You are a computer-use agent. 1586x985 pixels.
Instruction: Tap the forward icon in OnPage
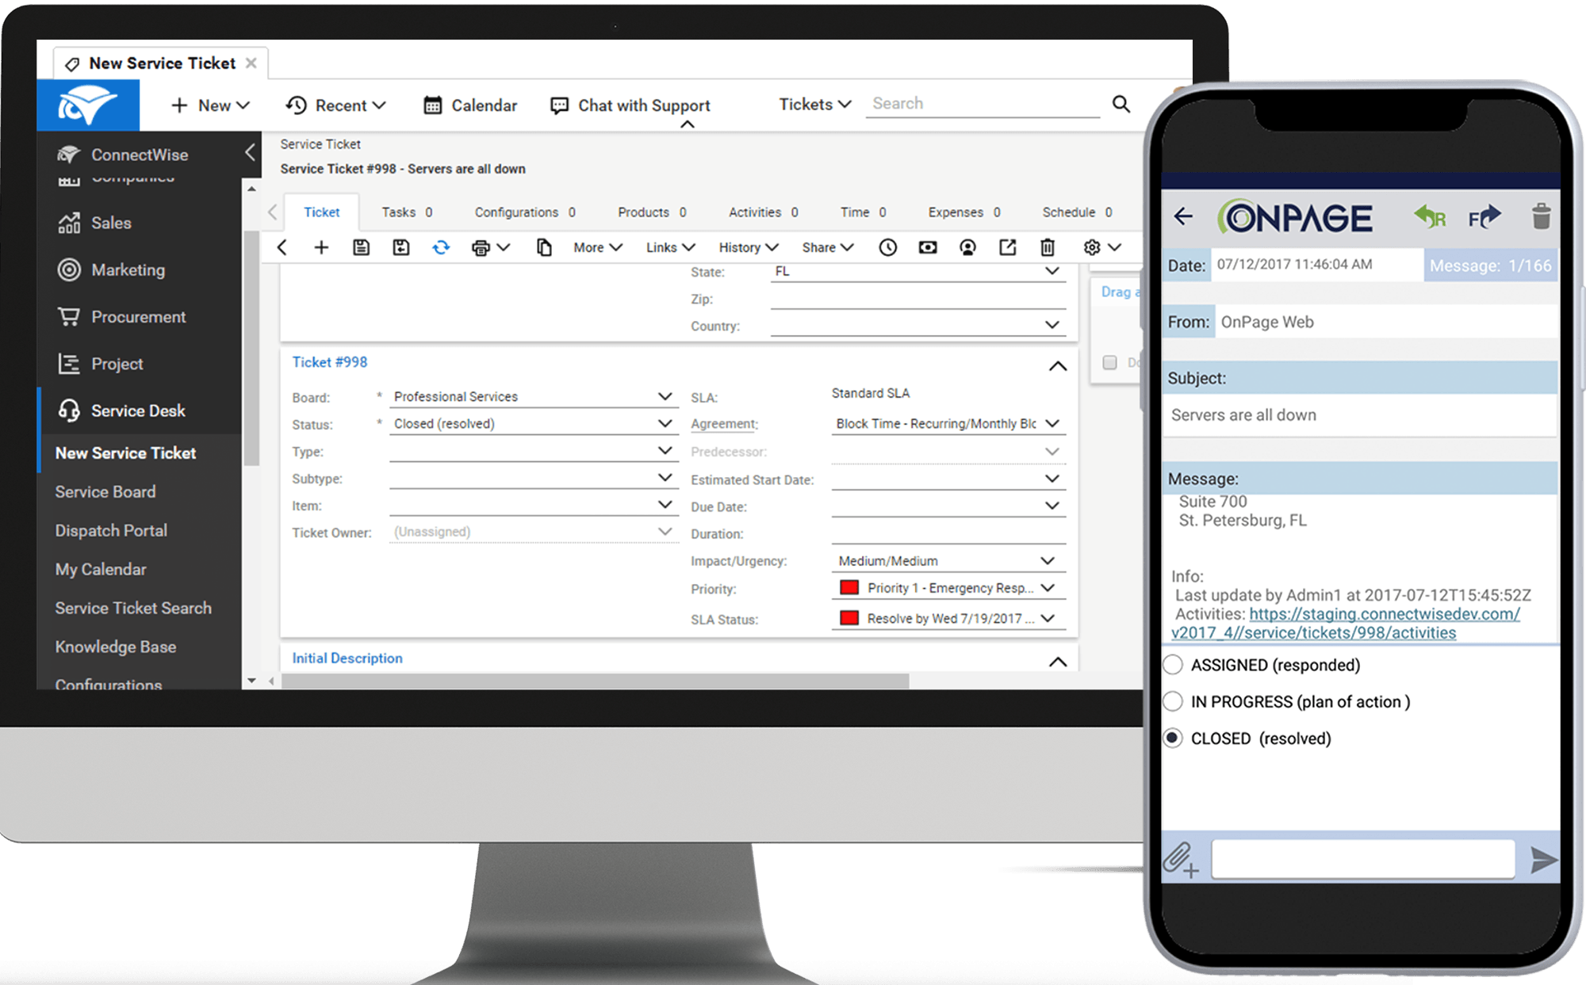(1484, 216)
